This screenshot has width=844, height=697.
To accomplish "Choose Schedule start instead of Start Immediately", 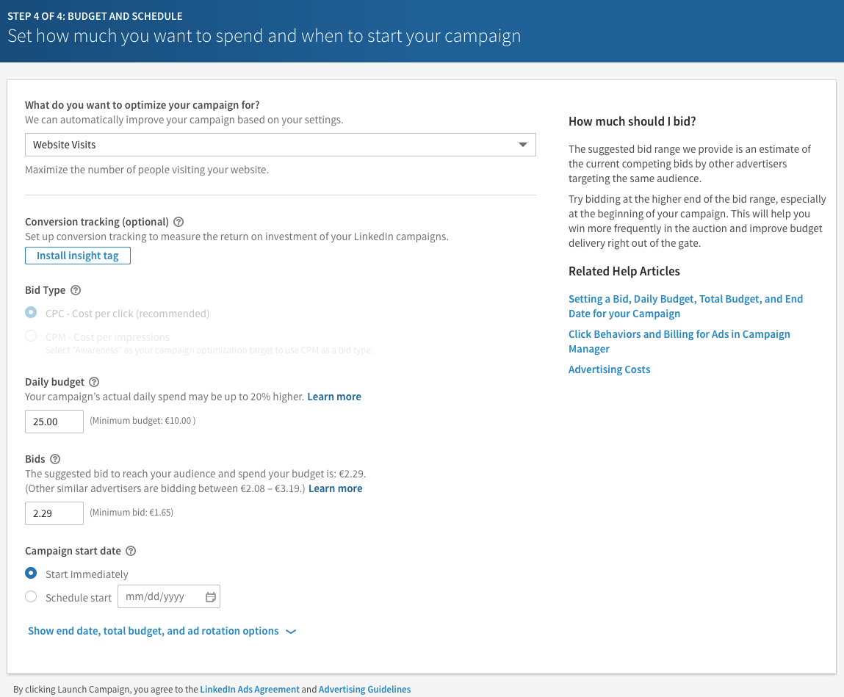I will pos(31,596).
